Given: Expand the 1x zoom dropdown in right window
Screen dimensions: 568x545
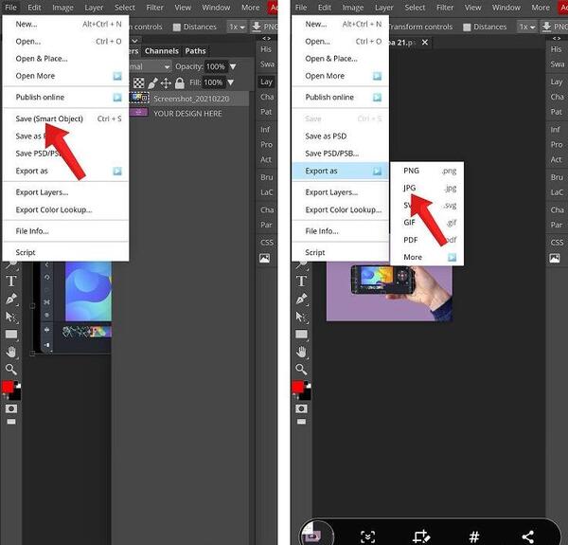Looking at the screenshot, I should click(527, 27).
